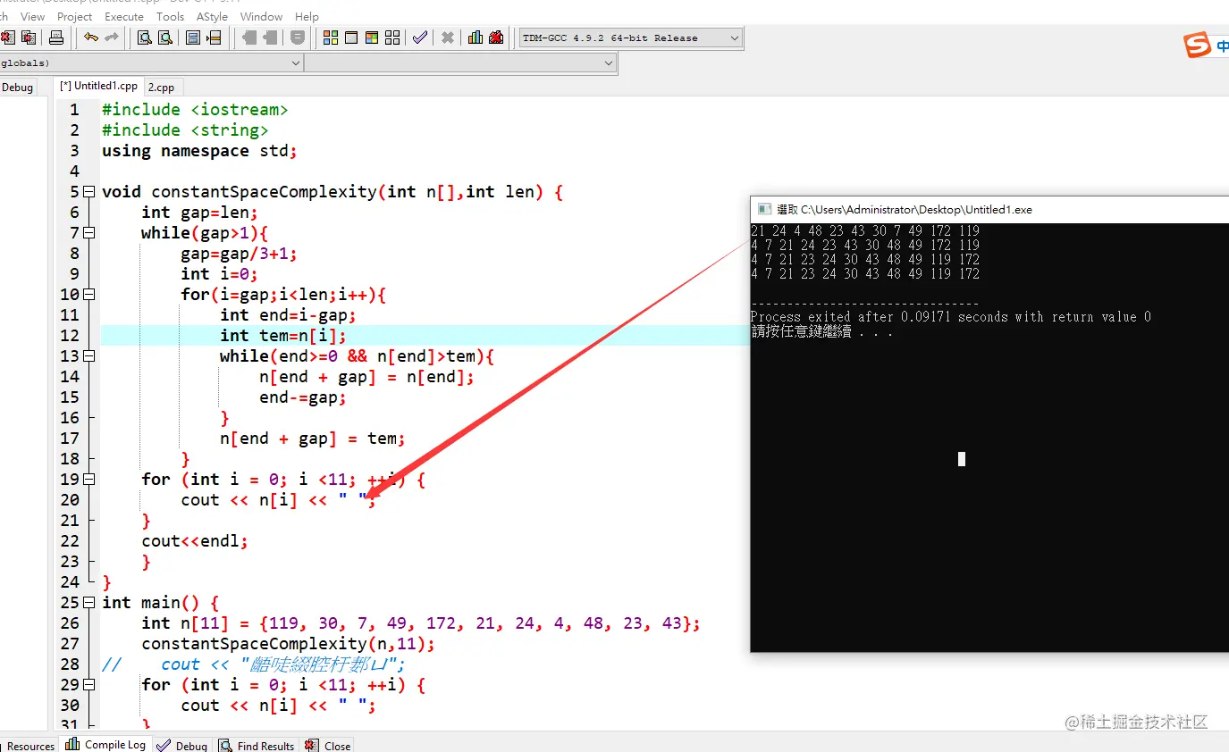The image size is (1229, 752).
Task: Open the Execute menu
Action: pos(124,16)
